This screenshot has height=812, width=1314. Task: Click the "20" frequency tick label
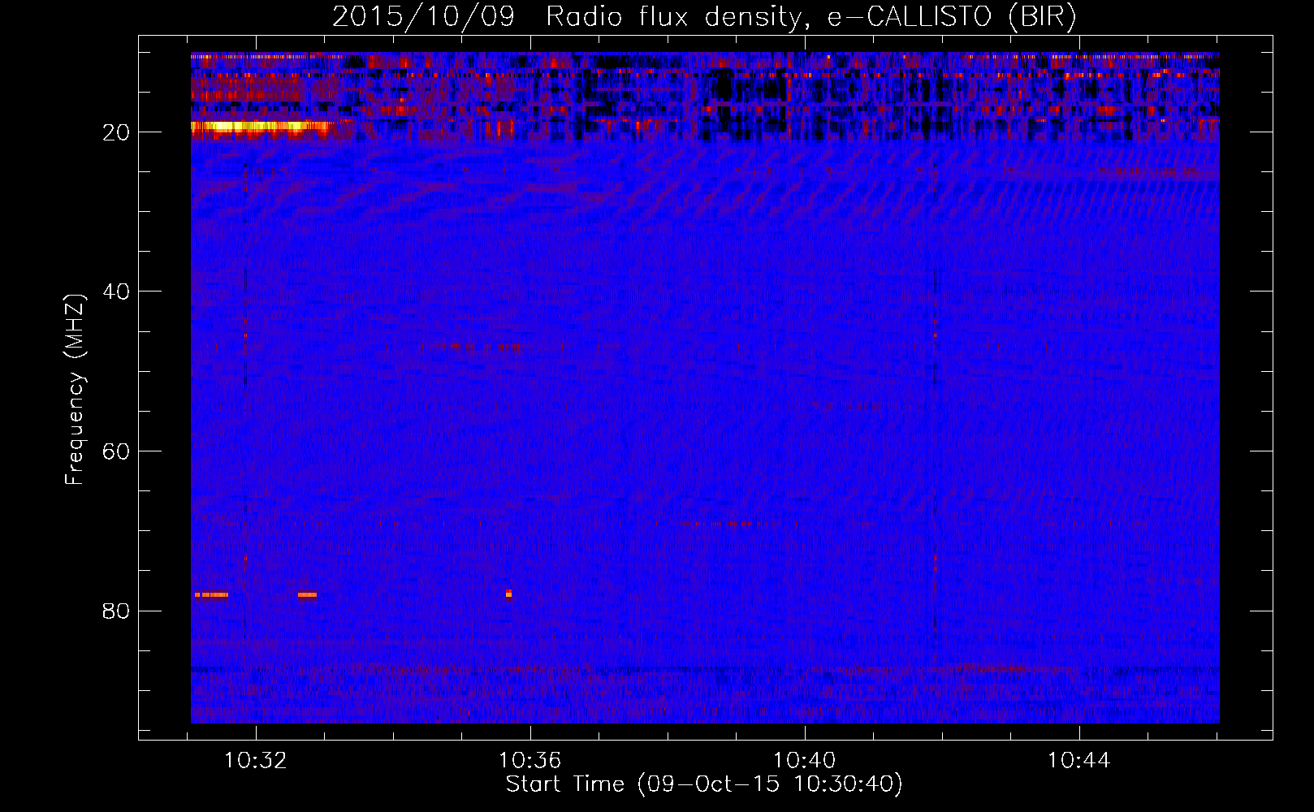117,132
